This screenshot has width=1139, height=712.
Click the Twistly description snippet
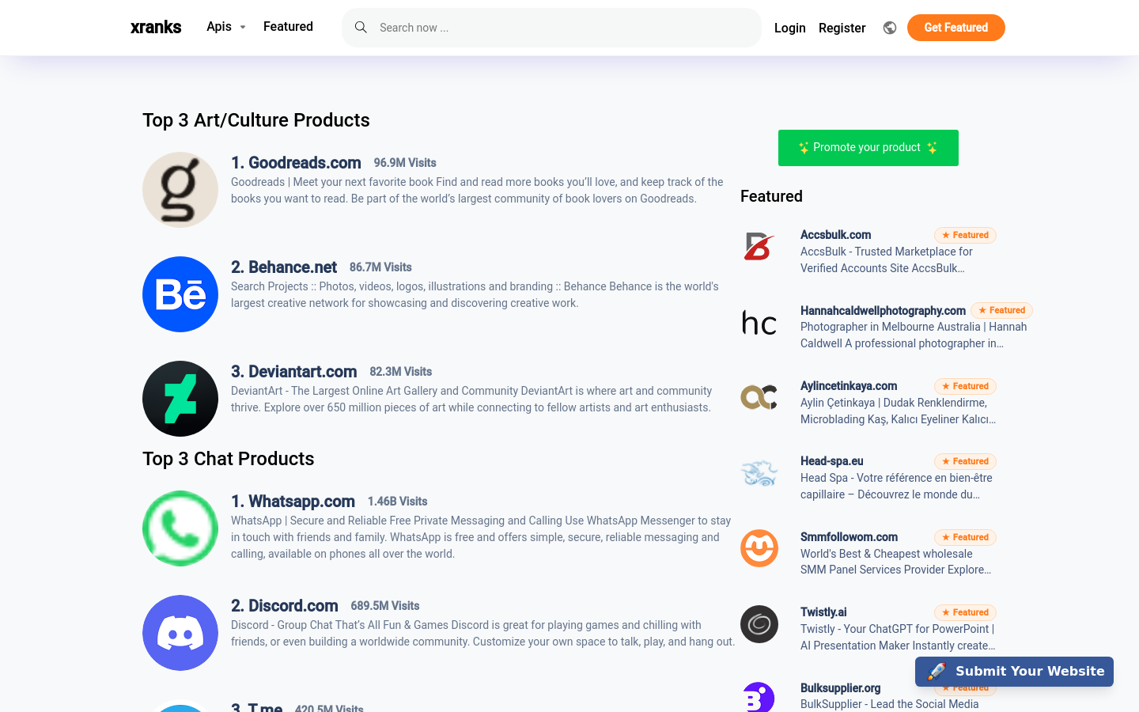(898, 638)
